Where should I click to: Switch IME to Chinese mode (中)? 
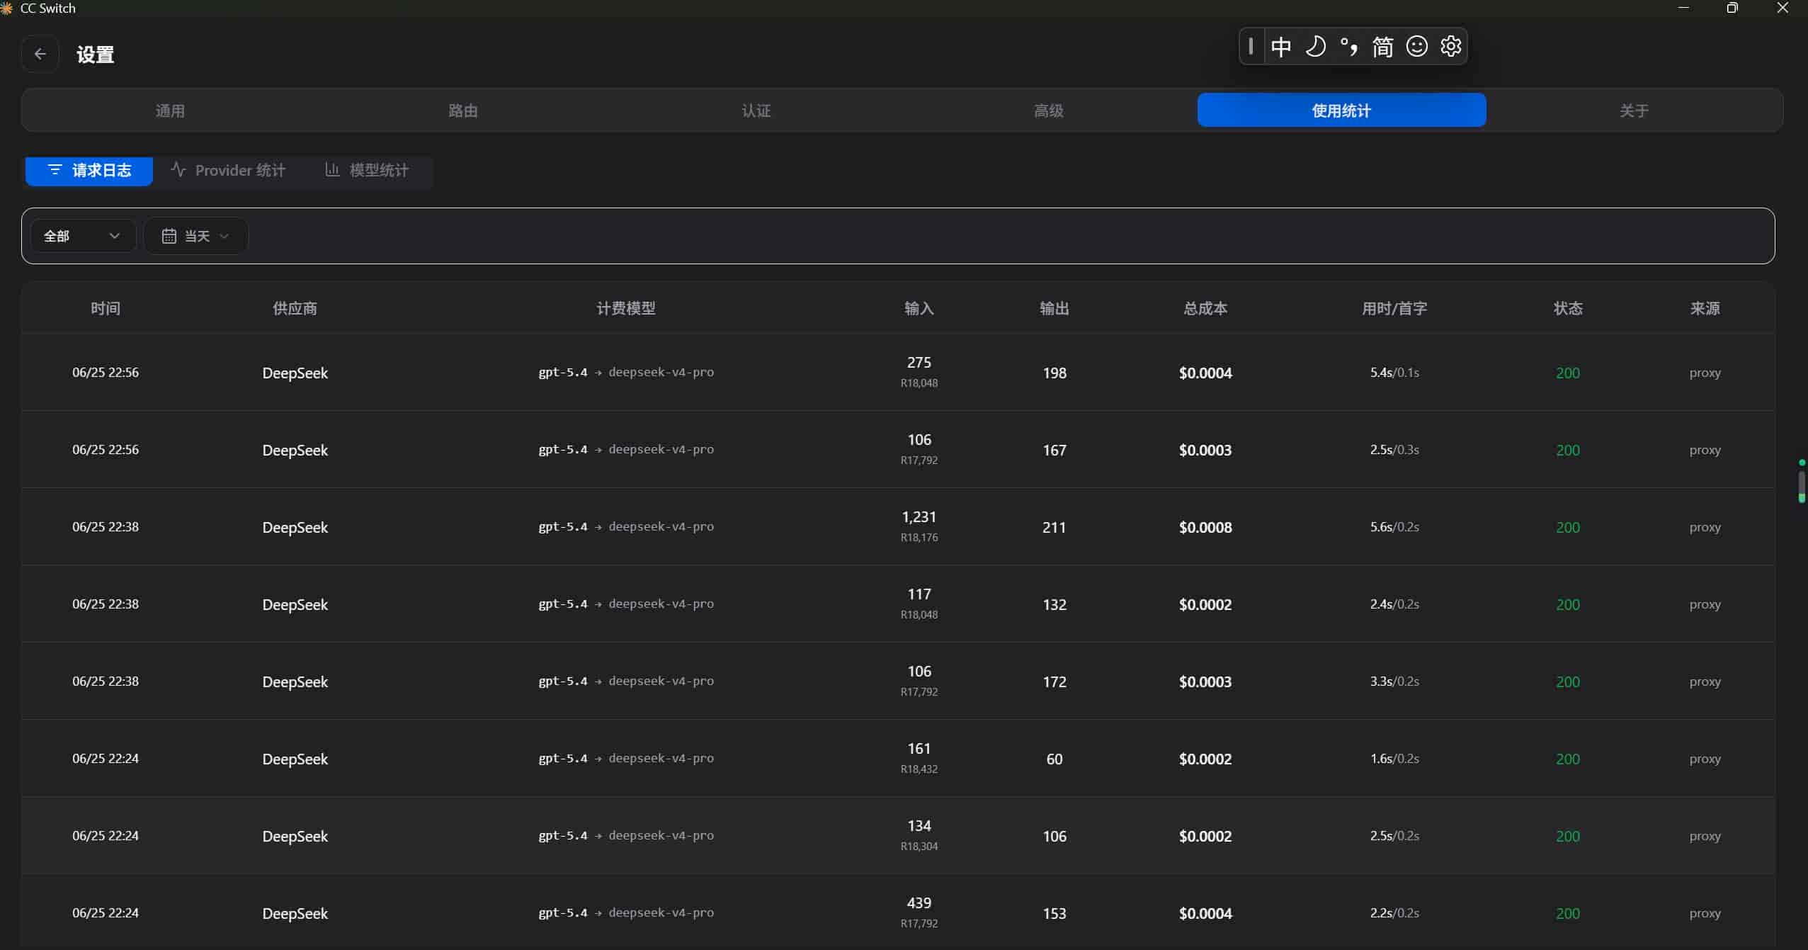click(1280, 47)
